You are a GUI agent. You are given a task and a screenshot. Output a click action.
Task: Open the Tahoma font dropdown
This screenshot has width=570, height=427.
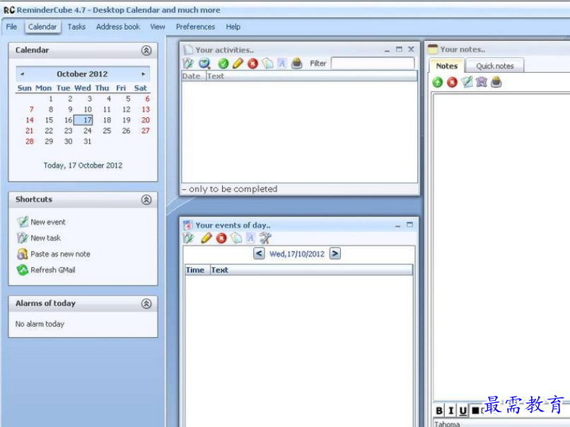(501, 423)
